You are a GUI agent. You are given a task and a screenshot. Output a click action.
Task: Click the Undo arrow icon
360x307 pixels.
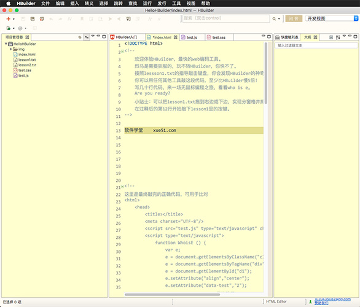click(51, 19)
